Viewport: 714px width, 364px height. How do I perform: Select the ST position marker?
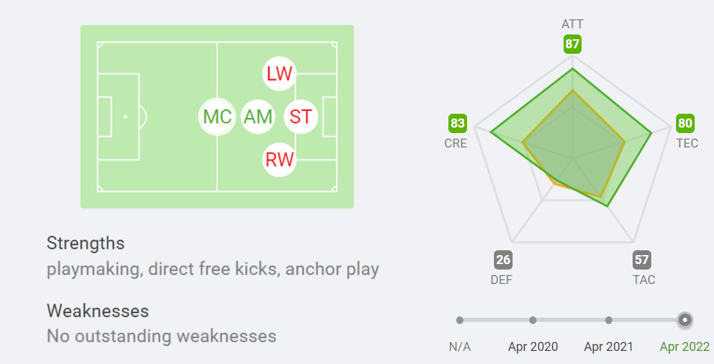pyautogui.click(x=300, y=117)
